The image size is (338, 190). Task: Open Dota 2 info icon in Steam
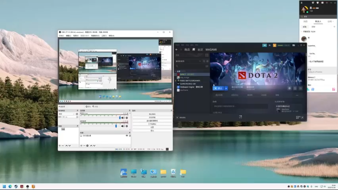(295, 88)
